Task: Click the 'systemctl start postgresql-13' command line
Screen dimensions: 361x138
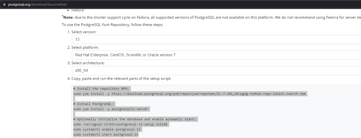Action: pos(106,134)
